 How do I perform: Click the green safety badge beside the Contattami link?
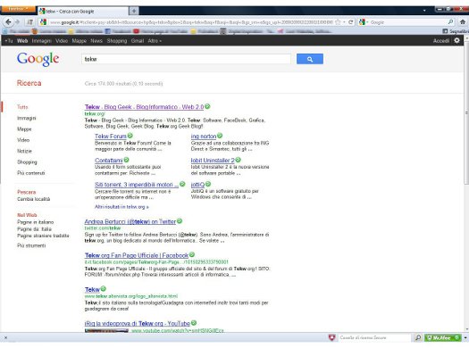[127, 160]
